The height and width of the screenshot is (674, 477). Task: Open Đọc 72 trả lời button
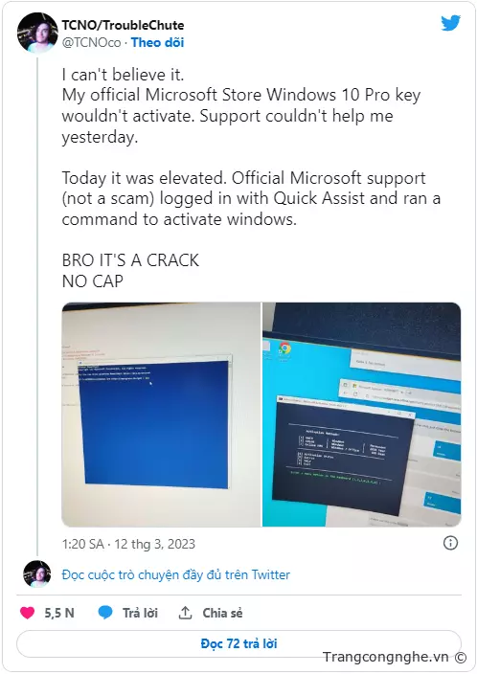pyautogui.click(x=238, y=643)
